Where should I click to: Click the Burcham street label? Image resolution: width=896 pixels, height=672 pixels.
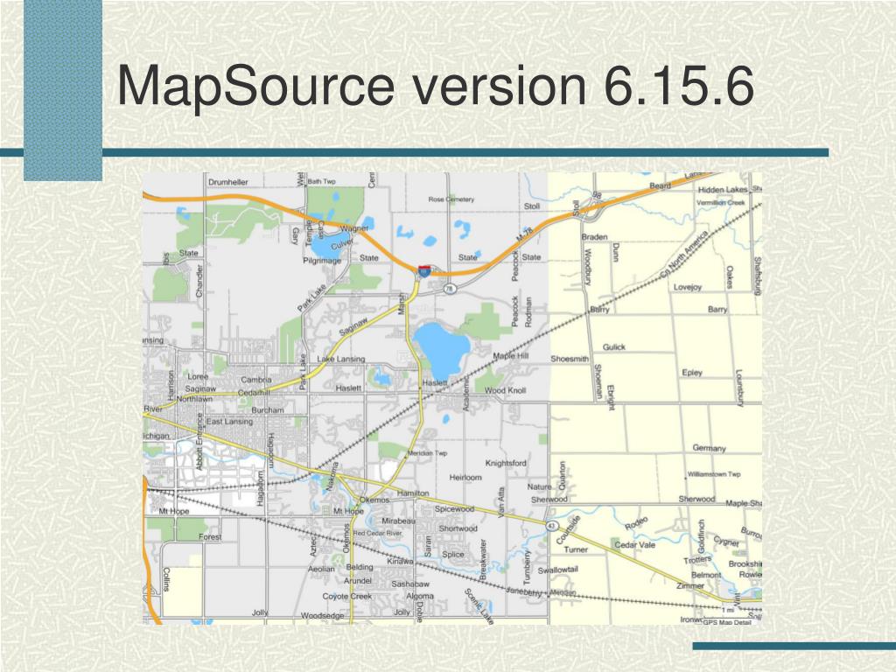tap(268, 410)
